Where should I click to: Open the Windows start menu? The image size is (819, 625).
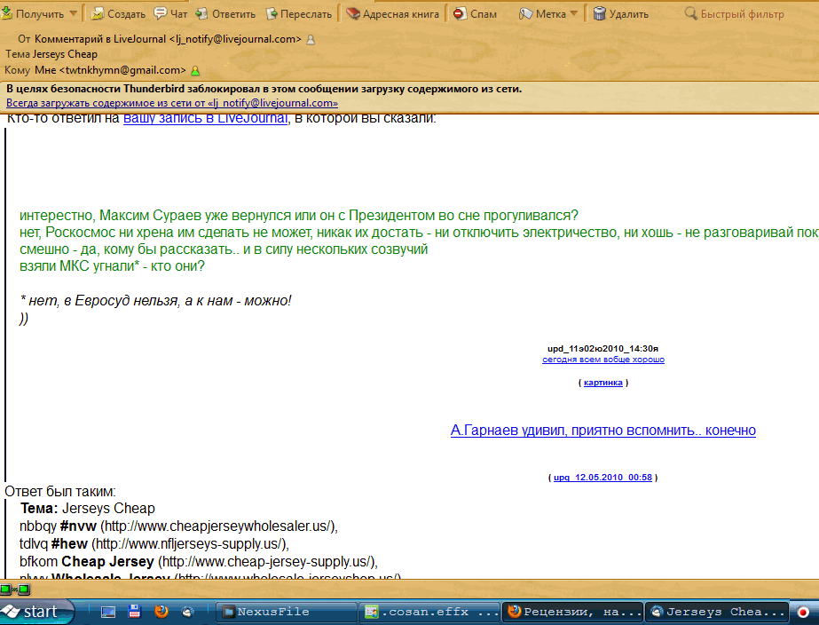pos(31,612)
